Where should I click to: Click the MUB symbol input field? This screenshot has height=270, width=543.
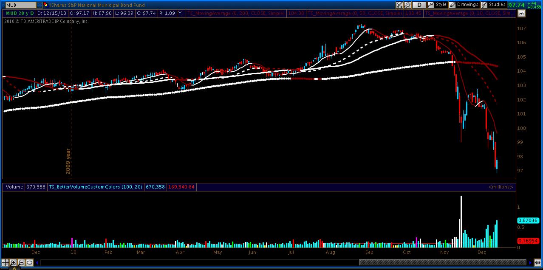click(x=21, y=5)
